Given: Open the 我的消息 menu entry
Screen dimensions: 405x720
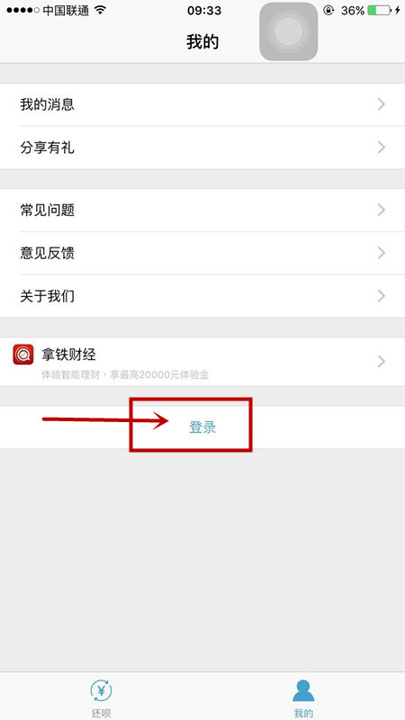Looking at the screenshot, I should pyautogui.click(x=202, y=104).
